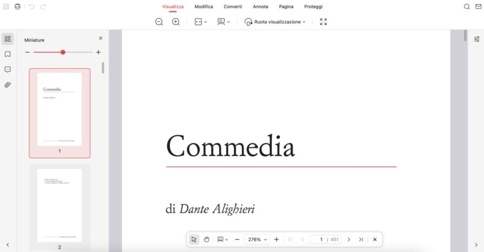The width and height of the screenshot is (484, 252).
Task: Open the bookmarks panel icon
Action: tap(8, 54)
